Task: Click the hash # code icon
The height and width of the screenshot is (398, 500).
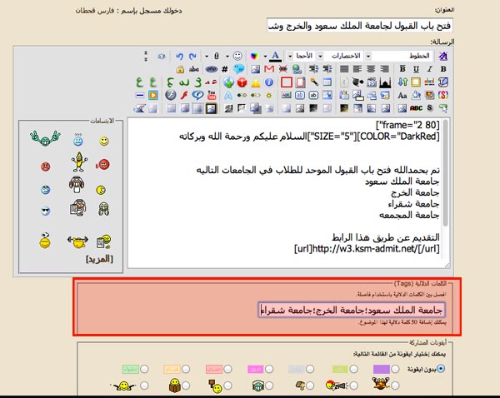Action: (224, 69)
